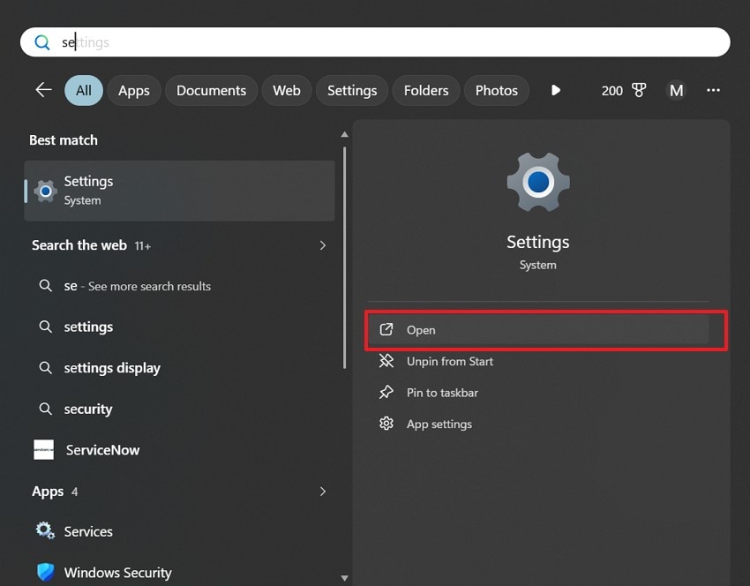
Task: Click the Open external-link icon
Action: [x=386, y=329]
